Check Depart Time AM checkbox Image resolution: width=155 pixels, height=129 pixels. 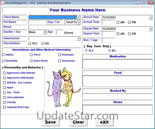118,34
